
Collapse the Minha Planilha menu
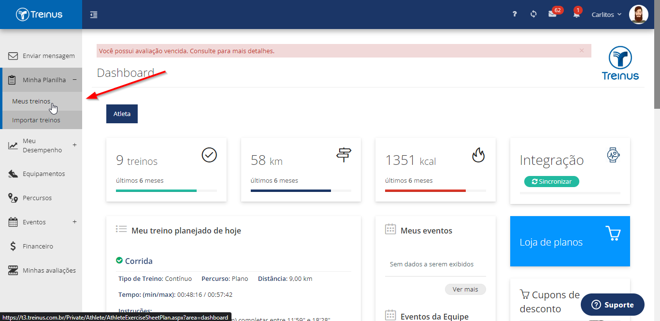(x=74, y=80)
